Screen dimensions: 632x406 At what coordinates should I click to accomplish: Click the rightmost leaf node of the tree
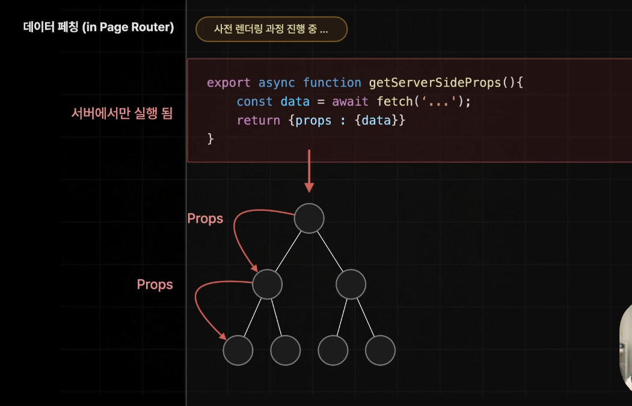380,351
